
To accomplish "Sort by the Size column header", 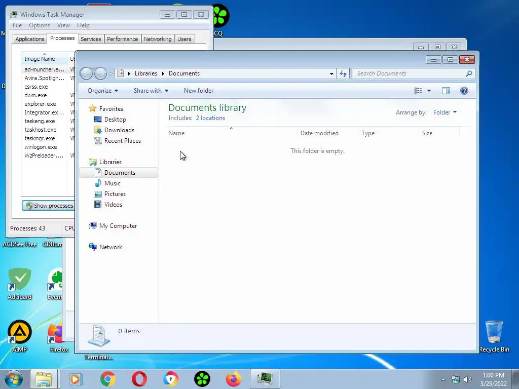I will pos(439,133).
